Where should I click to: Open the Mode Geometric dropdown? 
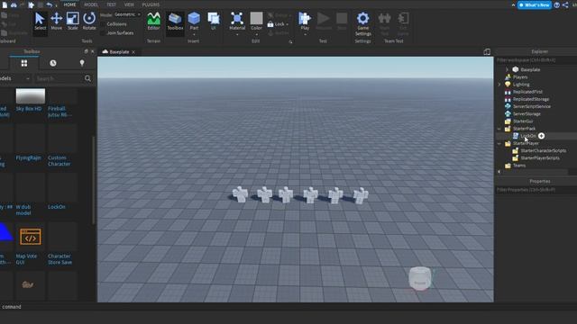tap(127, 14)
